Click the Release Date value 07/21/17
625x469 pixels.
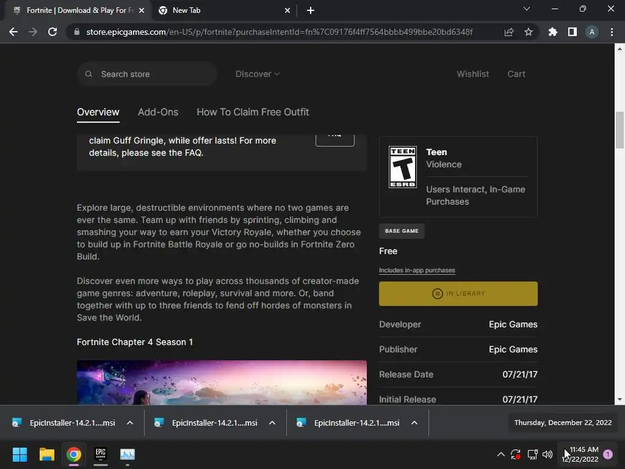520,374
